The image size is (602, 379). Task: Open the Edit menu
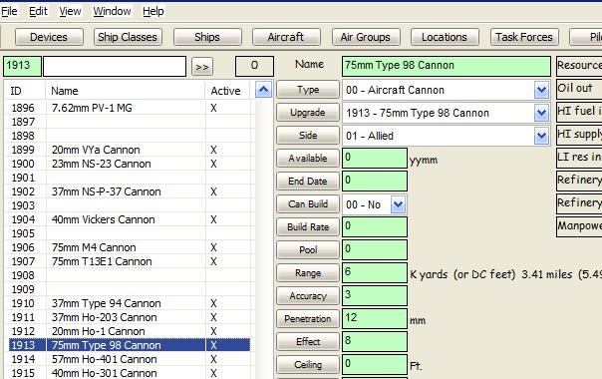click(x=38, y=11)
